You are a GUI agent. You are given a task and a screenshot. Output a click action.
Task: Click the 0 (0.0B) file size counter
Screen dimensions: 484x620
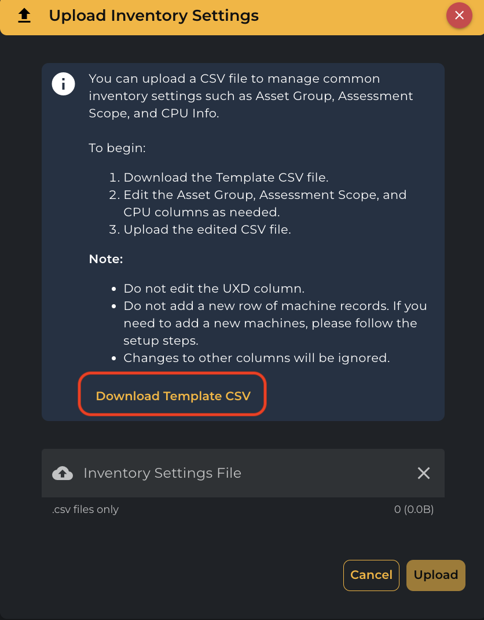tap(413, 510)
